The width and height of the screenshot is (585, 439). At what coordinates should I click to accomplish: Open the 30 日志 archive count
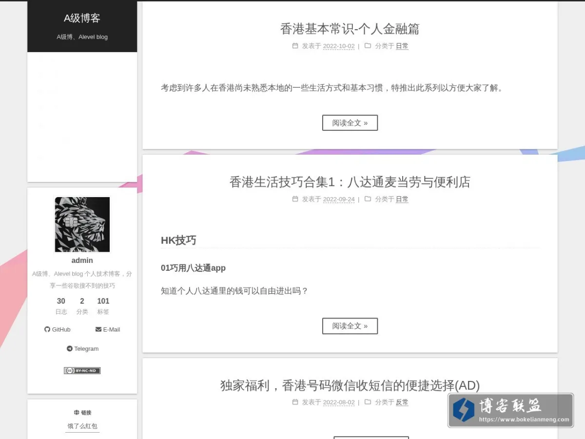click(61, 306)
